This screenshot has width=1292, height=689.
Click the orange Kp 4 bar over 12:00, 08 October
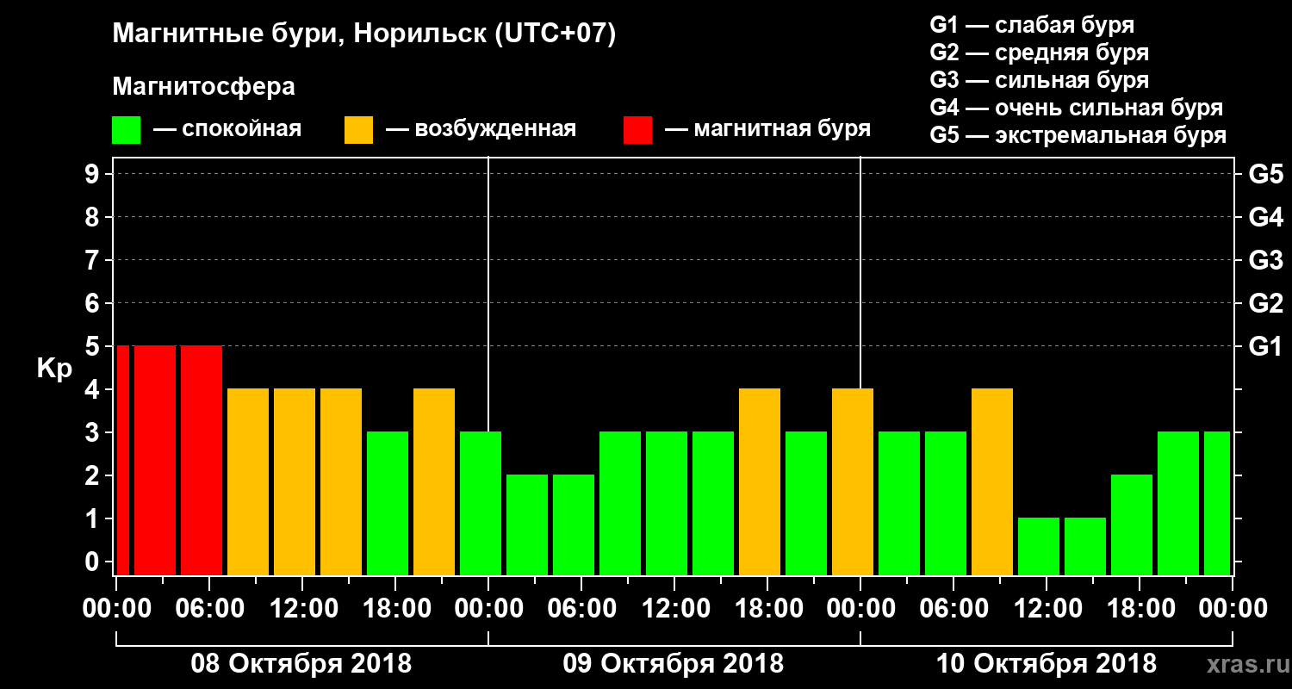pos(295,482)
